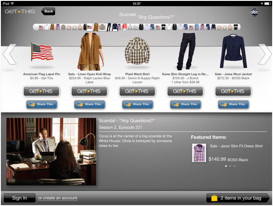Share the Kane Slim Straight Leg jeans
The width and height of the screenshot is (273, 206).
tap(185, 104)
